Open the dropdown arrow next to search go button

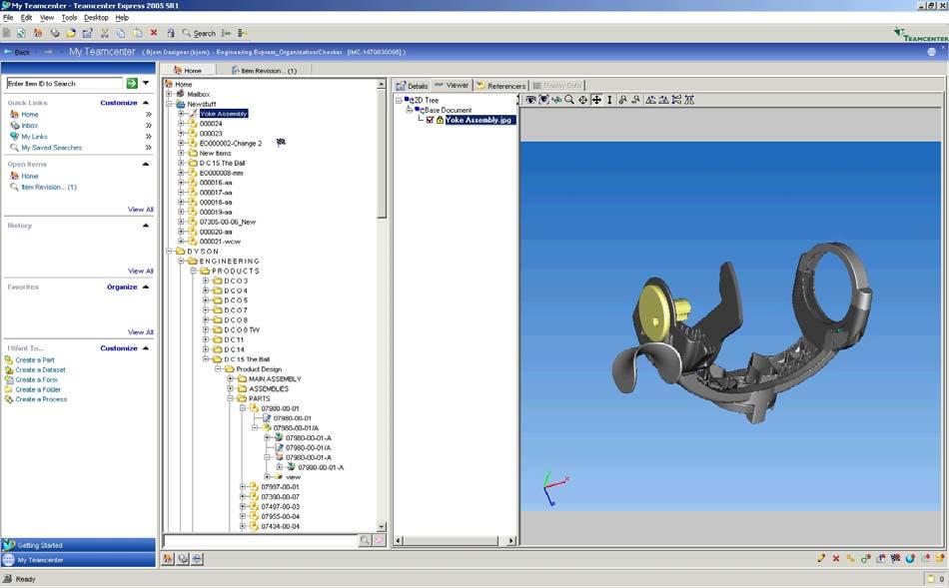[146, 83]
